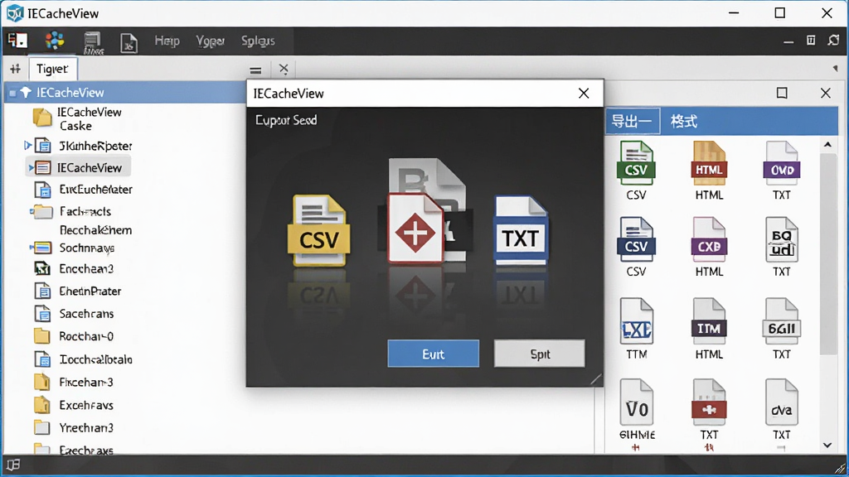This screenshot has width=849, height=477.
Task: Click the scroll-up arrow in the format panel
Action: 827,145
